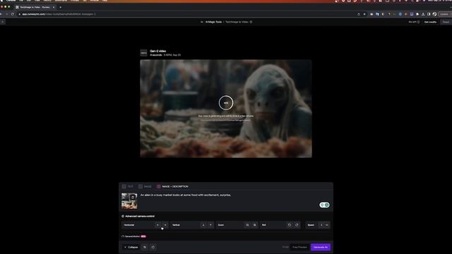This screenshot has width=452, height=254.
Task: Collapse the settings panel
Action: click(x=131, y=247)
